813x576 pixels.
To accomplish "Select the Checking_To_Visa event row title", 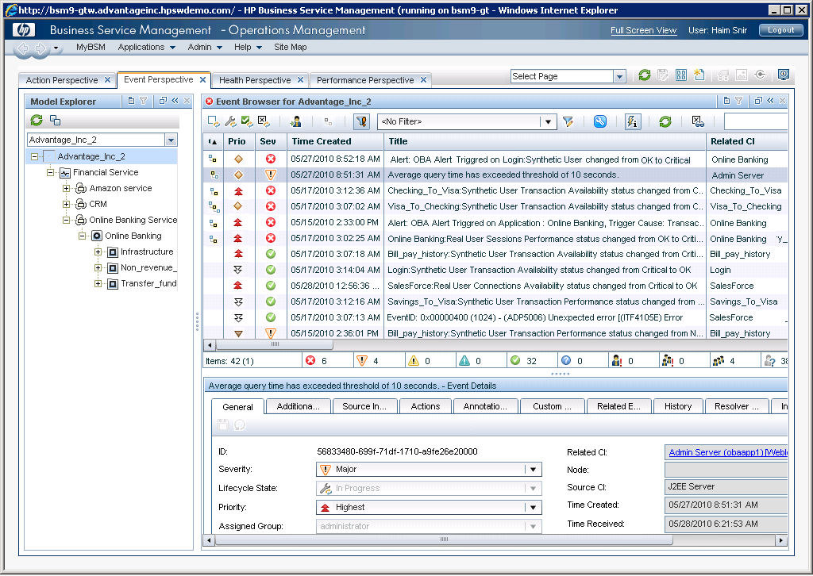I will click(545, 190).
